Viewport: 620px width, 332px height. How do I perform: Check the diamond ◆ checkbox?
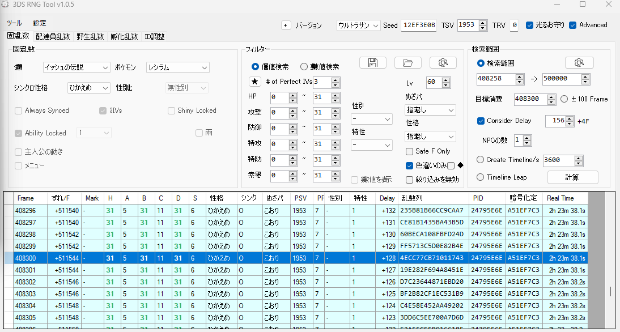tap(451, 165)
